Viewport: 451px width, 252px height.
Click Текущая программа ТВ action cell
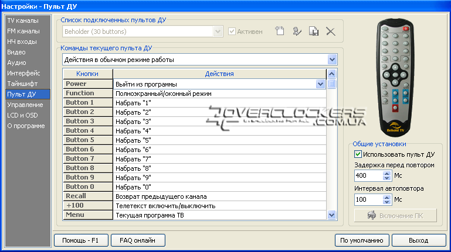coord(220,215)
